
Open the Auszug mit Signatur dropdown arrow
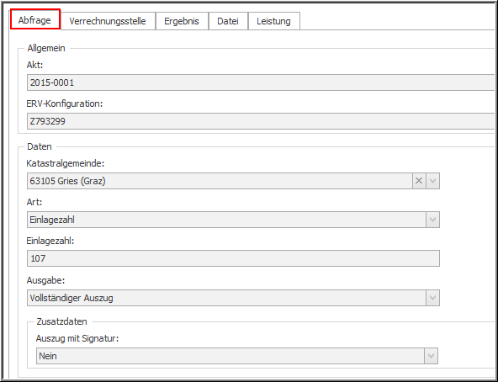(x=431, y=356)
